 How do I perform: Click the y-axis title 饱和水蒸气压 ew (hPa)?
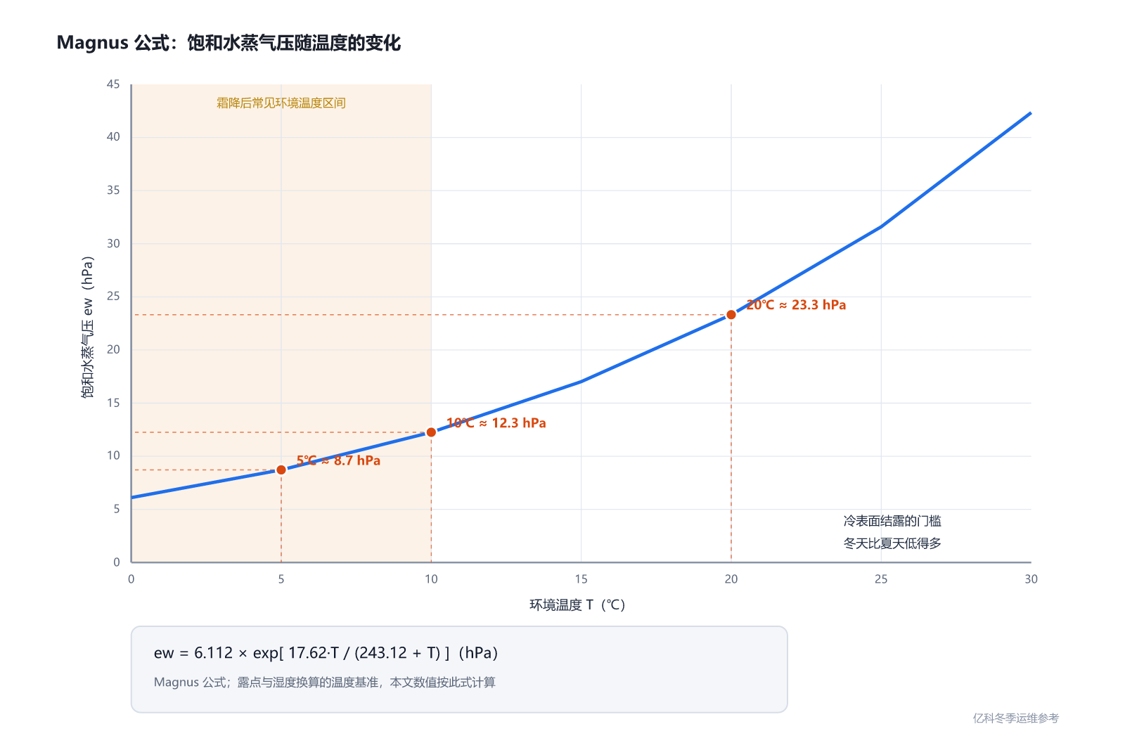click(x=87, y=327)
